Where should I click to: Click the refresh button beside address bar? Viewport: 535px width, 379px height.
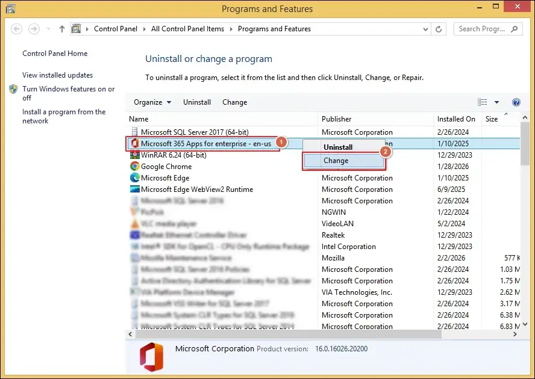pos(439,29)
